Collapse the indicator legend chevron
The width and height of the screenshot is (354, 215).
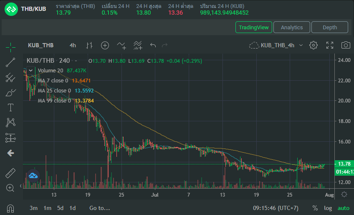coord(31,70)
